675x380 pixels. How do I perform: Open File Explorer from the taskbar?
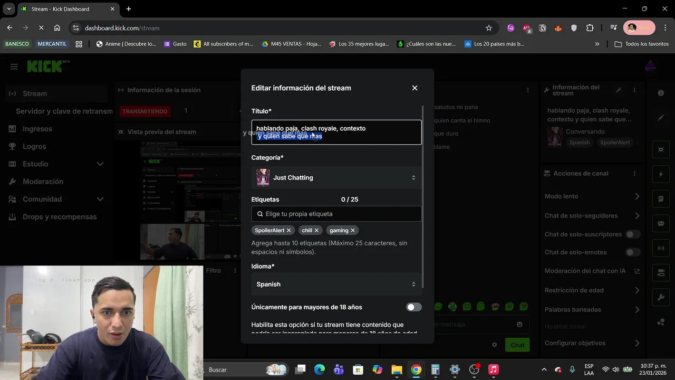pyautogui.click(x=397, y=369)
